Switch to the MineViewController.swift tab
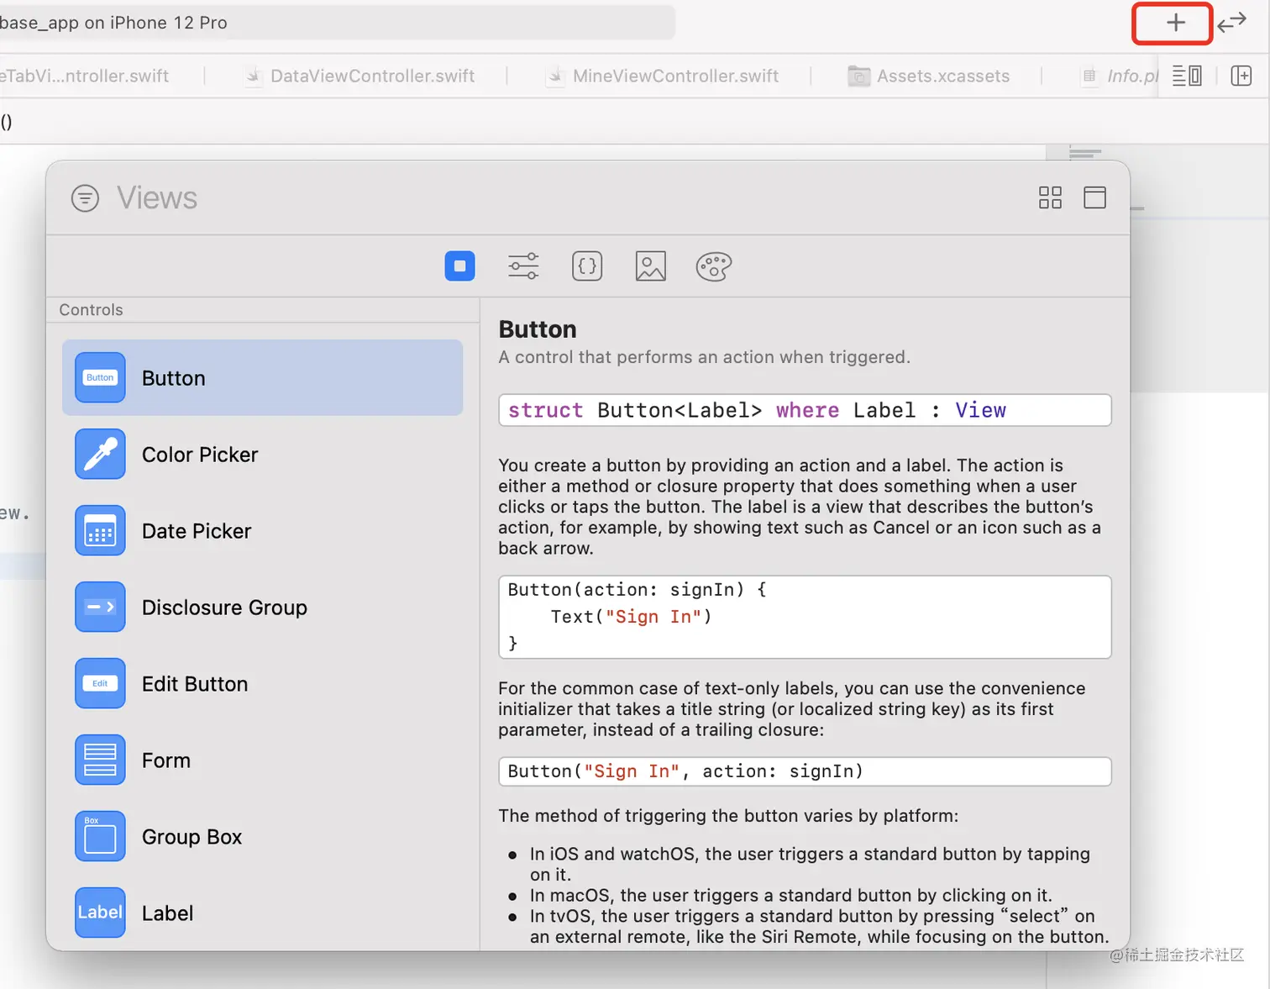Viewport: 1270px width, 989px height. (663, 76)
